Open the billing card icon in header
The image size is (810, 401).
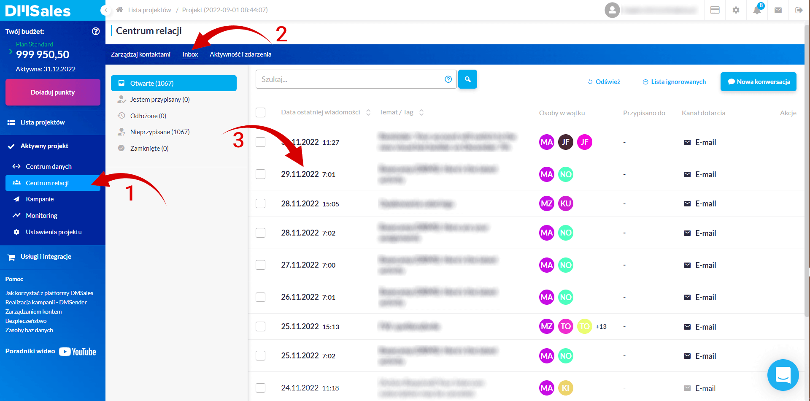pos(715,10)
